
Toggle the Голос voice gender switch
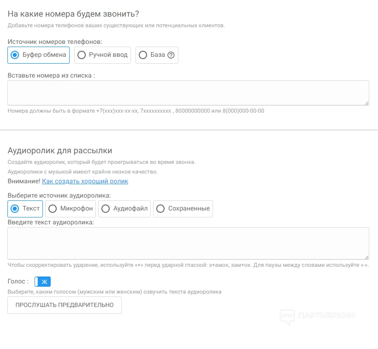click(x=42, y=282)
